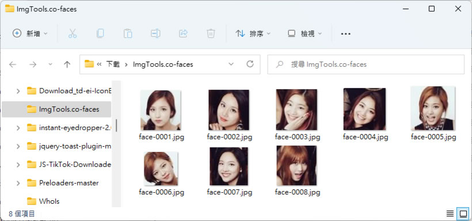The image size is (472, 221).
Task: Expand Download_td-ei-IconE folder node
Action: (x=18, y=91)
